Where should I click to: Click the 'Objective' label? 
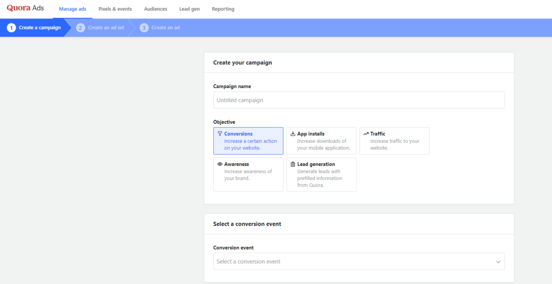point(224,122)
